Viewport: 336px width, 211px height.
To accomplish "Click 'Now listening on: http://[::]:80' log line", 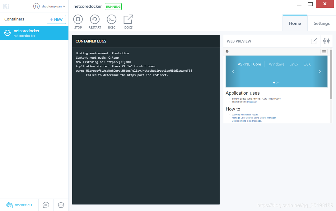I will (103, 62).
